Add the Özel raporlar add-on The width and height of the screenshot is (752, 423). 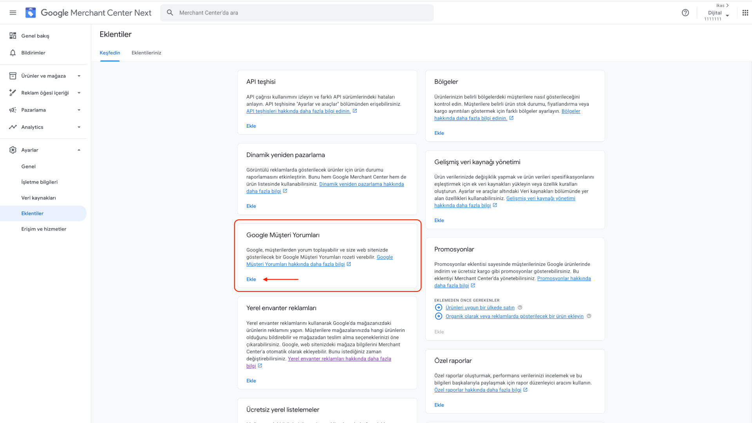(439, 405)
